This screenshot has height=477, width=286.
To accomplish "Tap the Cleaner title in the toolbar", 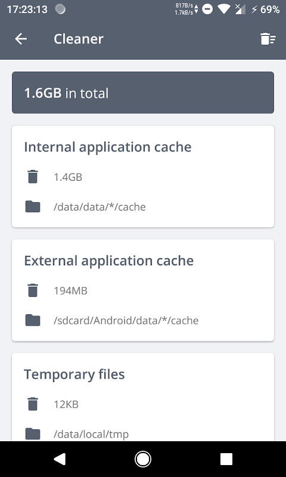I will click(79, 39).
